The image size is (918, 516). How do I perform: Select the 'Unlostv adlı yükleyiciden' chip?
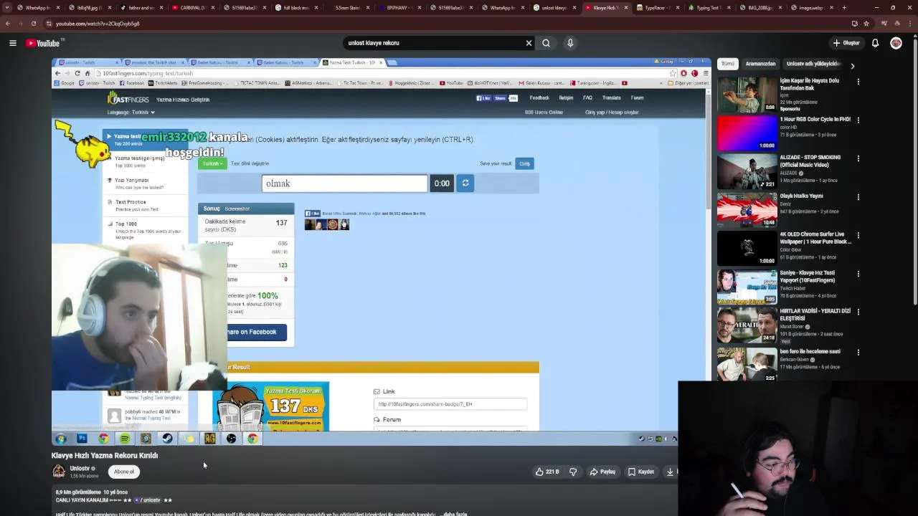(x=813, y=64)
